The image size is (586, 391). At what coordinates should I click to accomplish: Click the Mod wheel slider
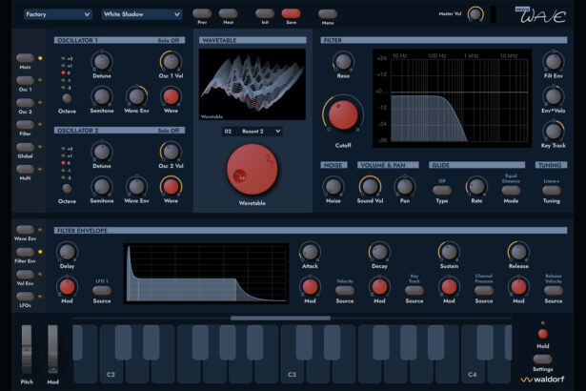click(52, 349)
